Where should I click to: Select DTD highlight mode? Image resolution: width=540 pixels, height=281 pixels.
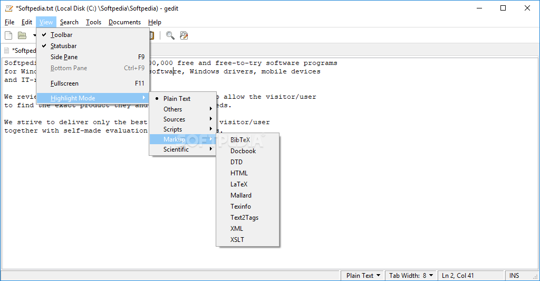coord(248,162)
